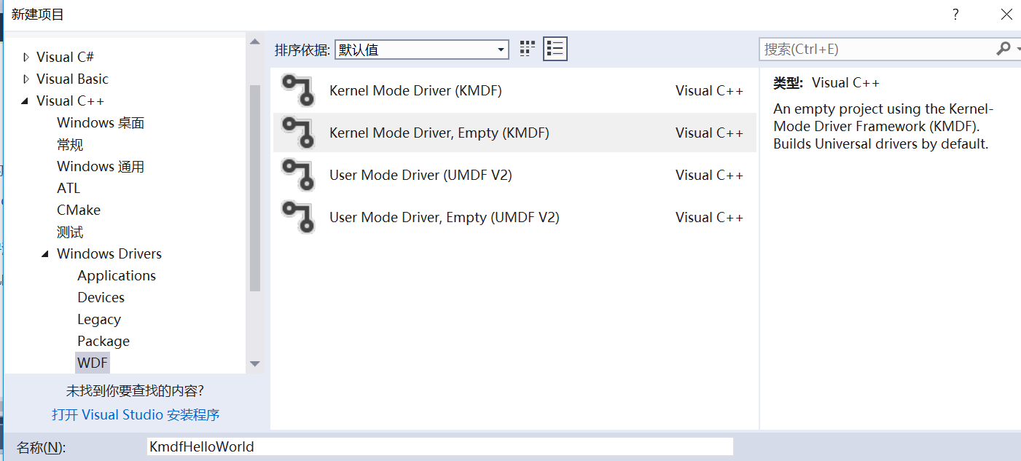Expand the Visual Basic tree node
Image resolution: width=1021 pixels, height=461 pixels.
(x=26, y=79)
